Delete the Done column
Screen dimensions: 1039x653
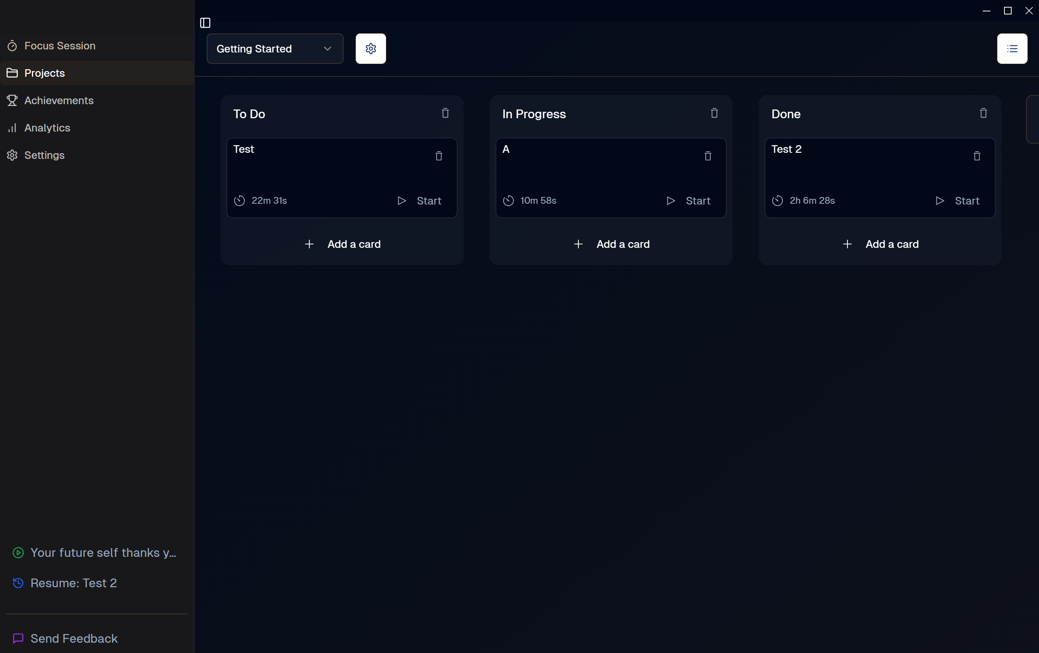984,113
